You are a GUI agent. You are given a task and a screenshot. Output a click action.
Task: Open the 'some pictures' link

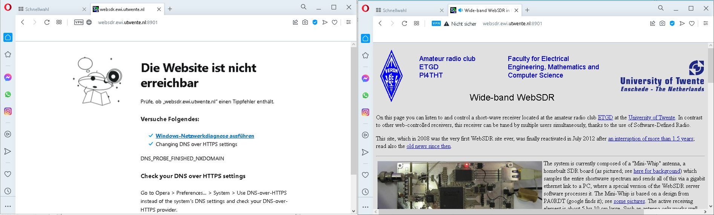[629, 201]
